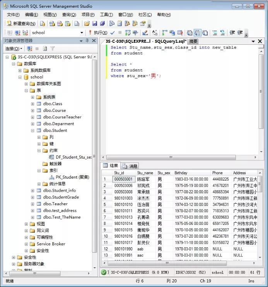Screen dimensions: 268x287
Task: Click the New Query (新建查询) button
Action: [21, 24]
